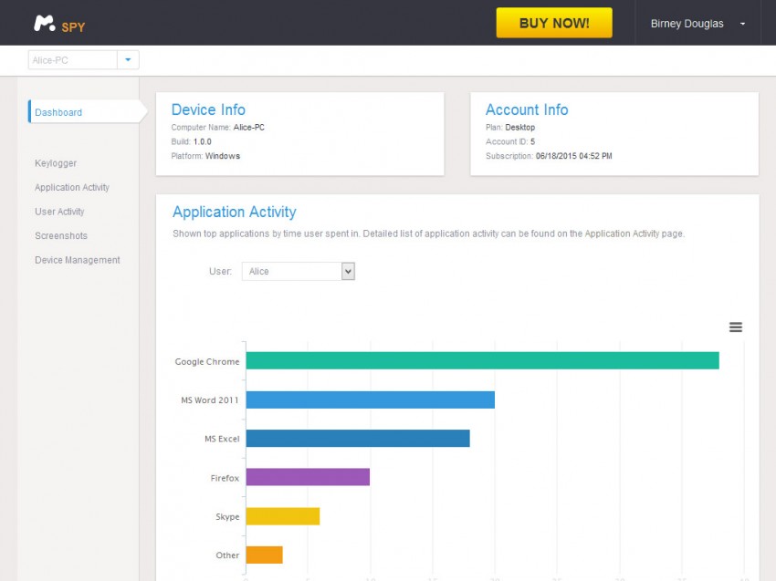Click the mSpy logo icon
The image size is (776, 581).
click(x=44, y=23)
